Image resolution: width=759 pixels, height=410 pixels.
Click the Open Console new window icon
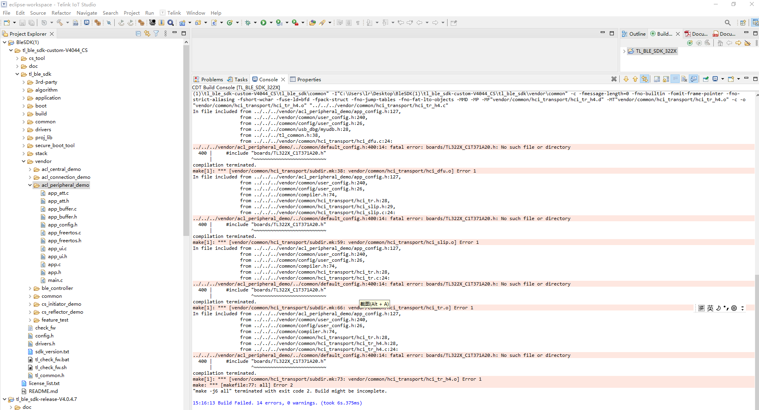(x=731, y=79)
